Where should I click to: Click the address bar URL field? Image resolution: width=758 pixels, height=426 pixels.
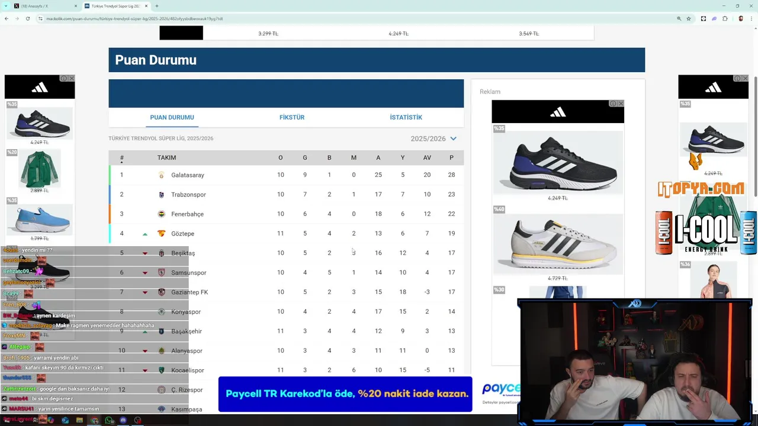[x=355, y=18]
